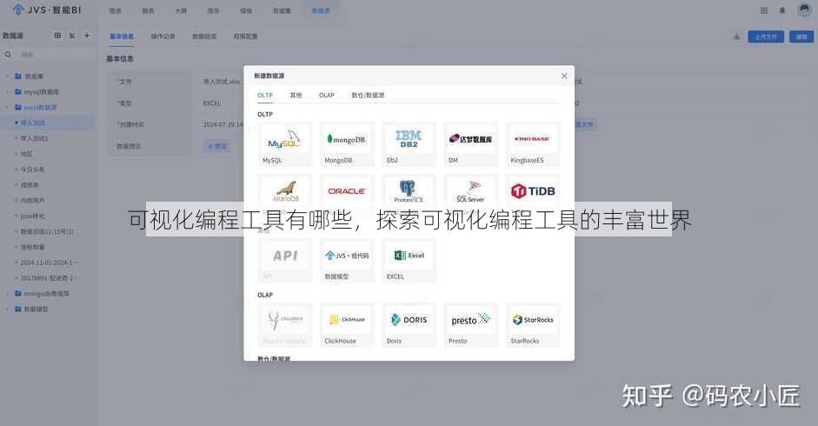Go to 大屏 in top navigation

point(181,10)
